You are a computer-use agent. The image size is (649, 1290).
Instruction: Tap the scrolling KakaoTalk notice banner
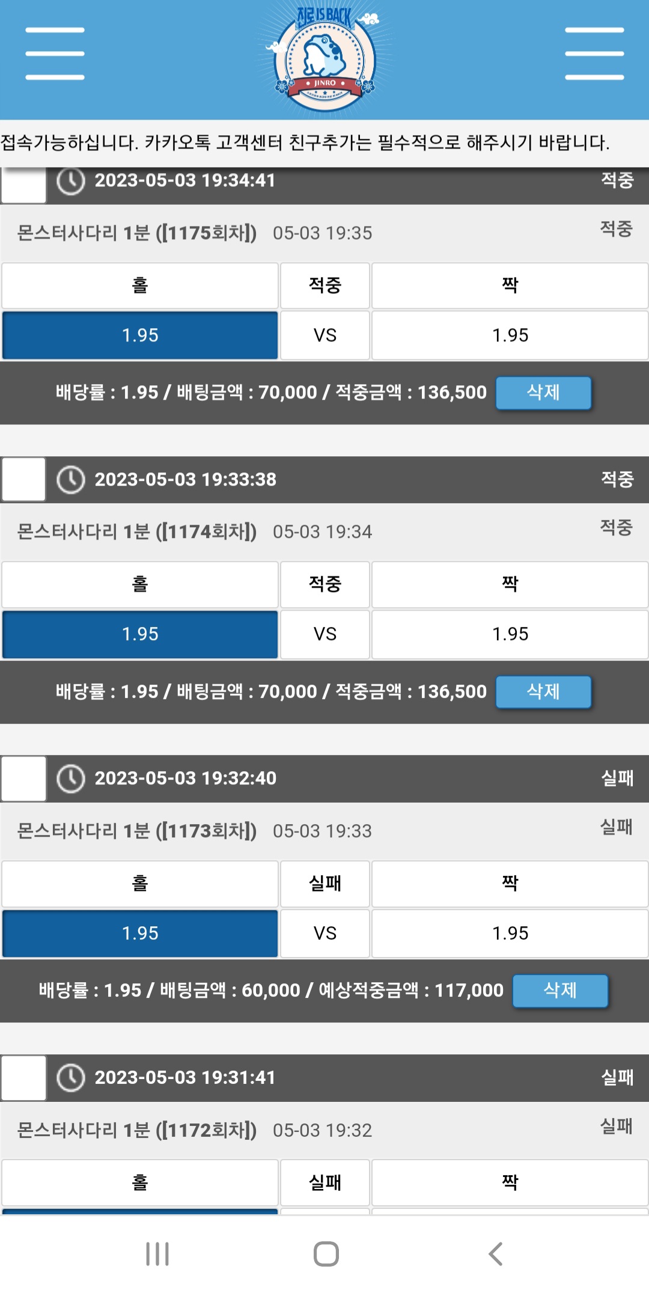tap(324, 143)
